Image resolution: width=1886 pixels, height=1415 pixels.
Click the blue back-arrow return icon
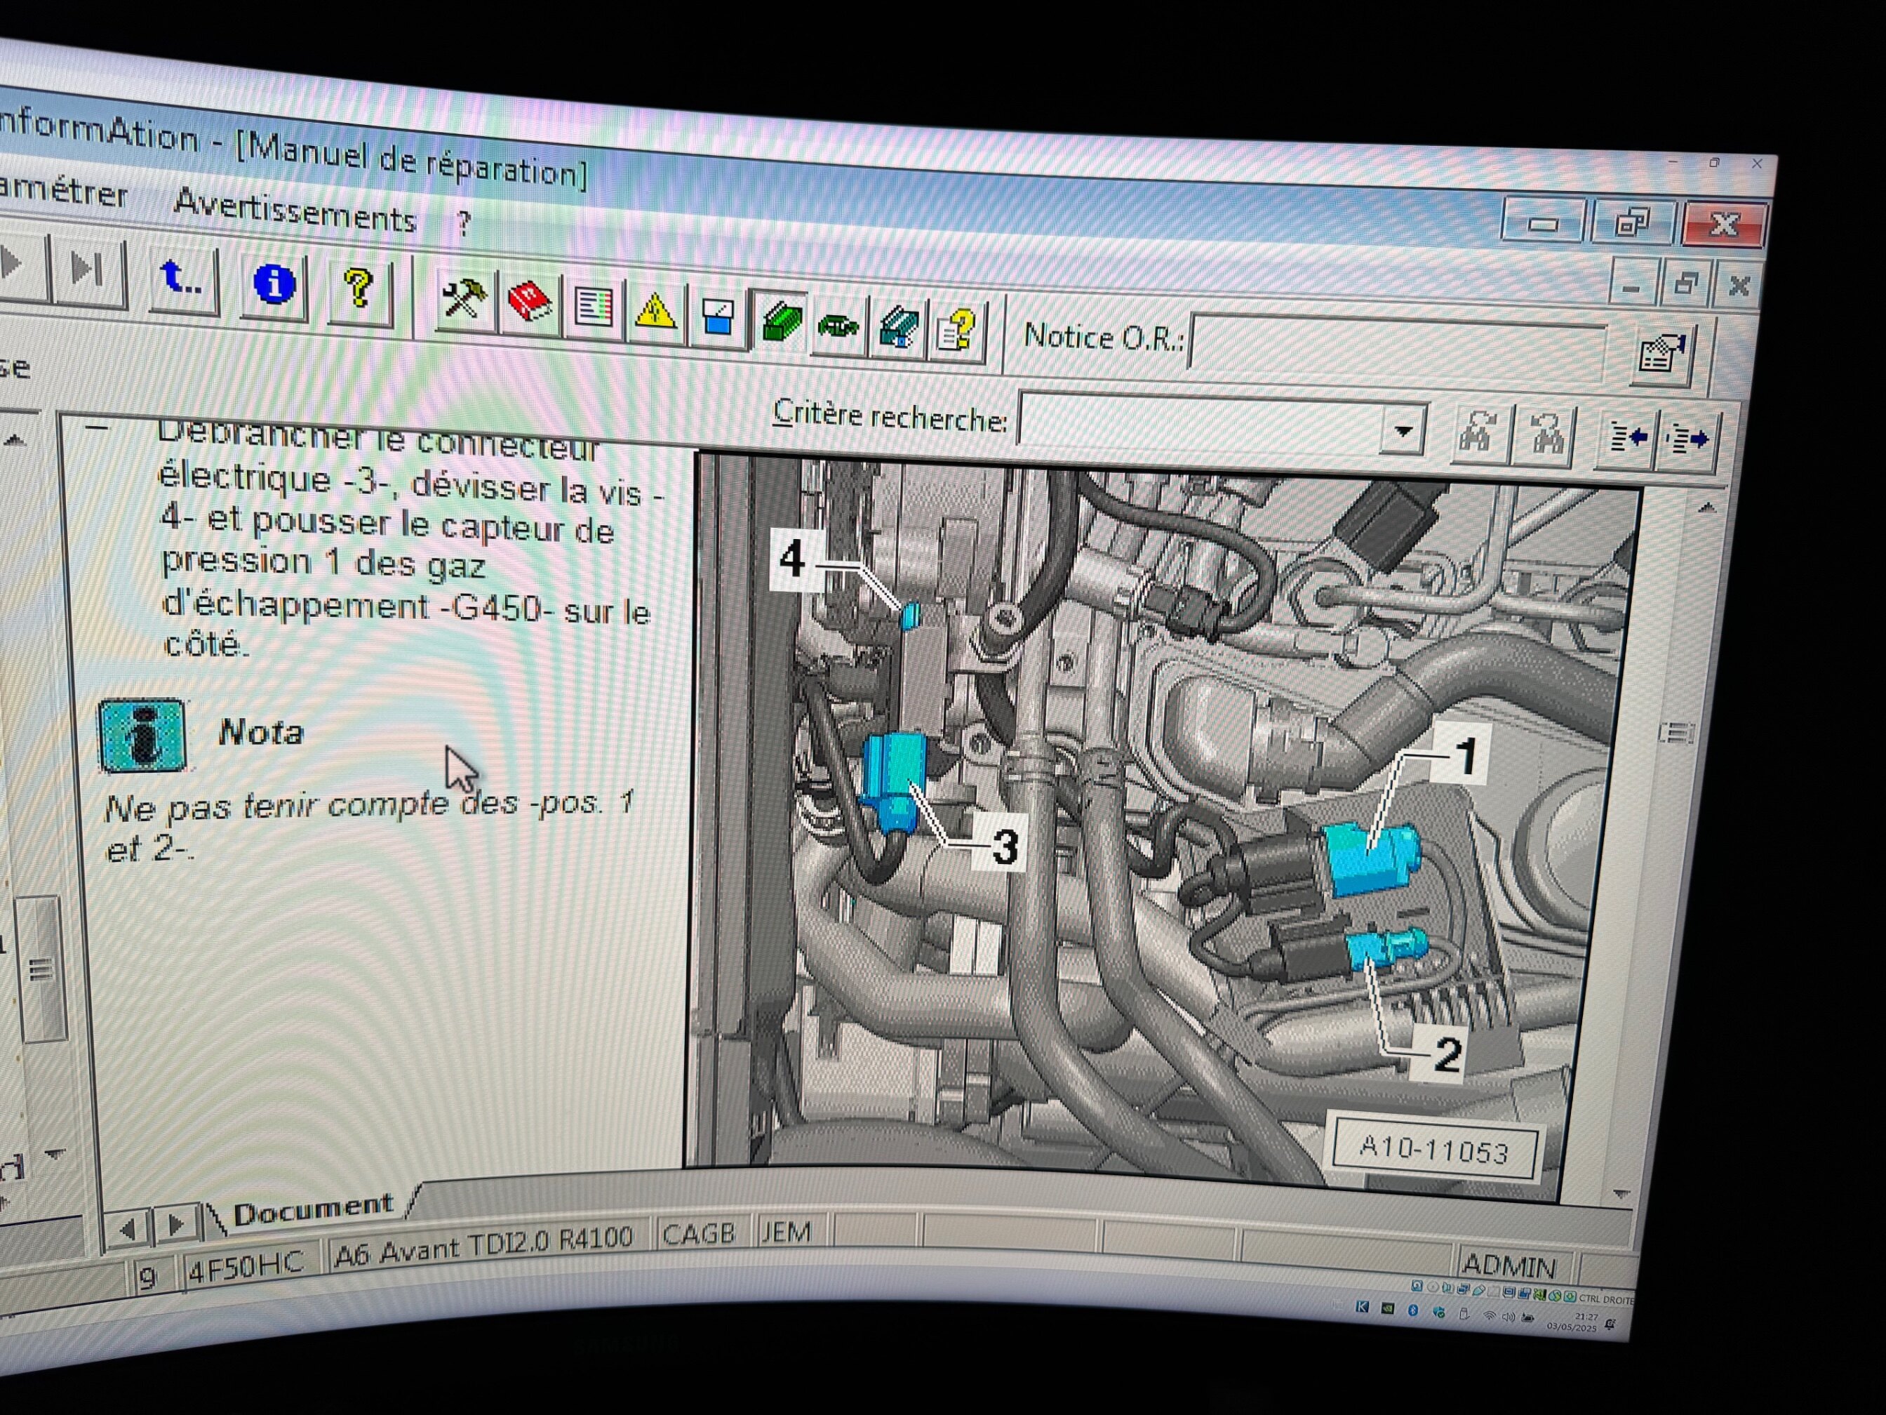(182, 278)
